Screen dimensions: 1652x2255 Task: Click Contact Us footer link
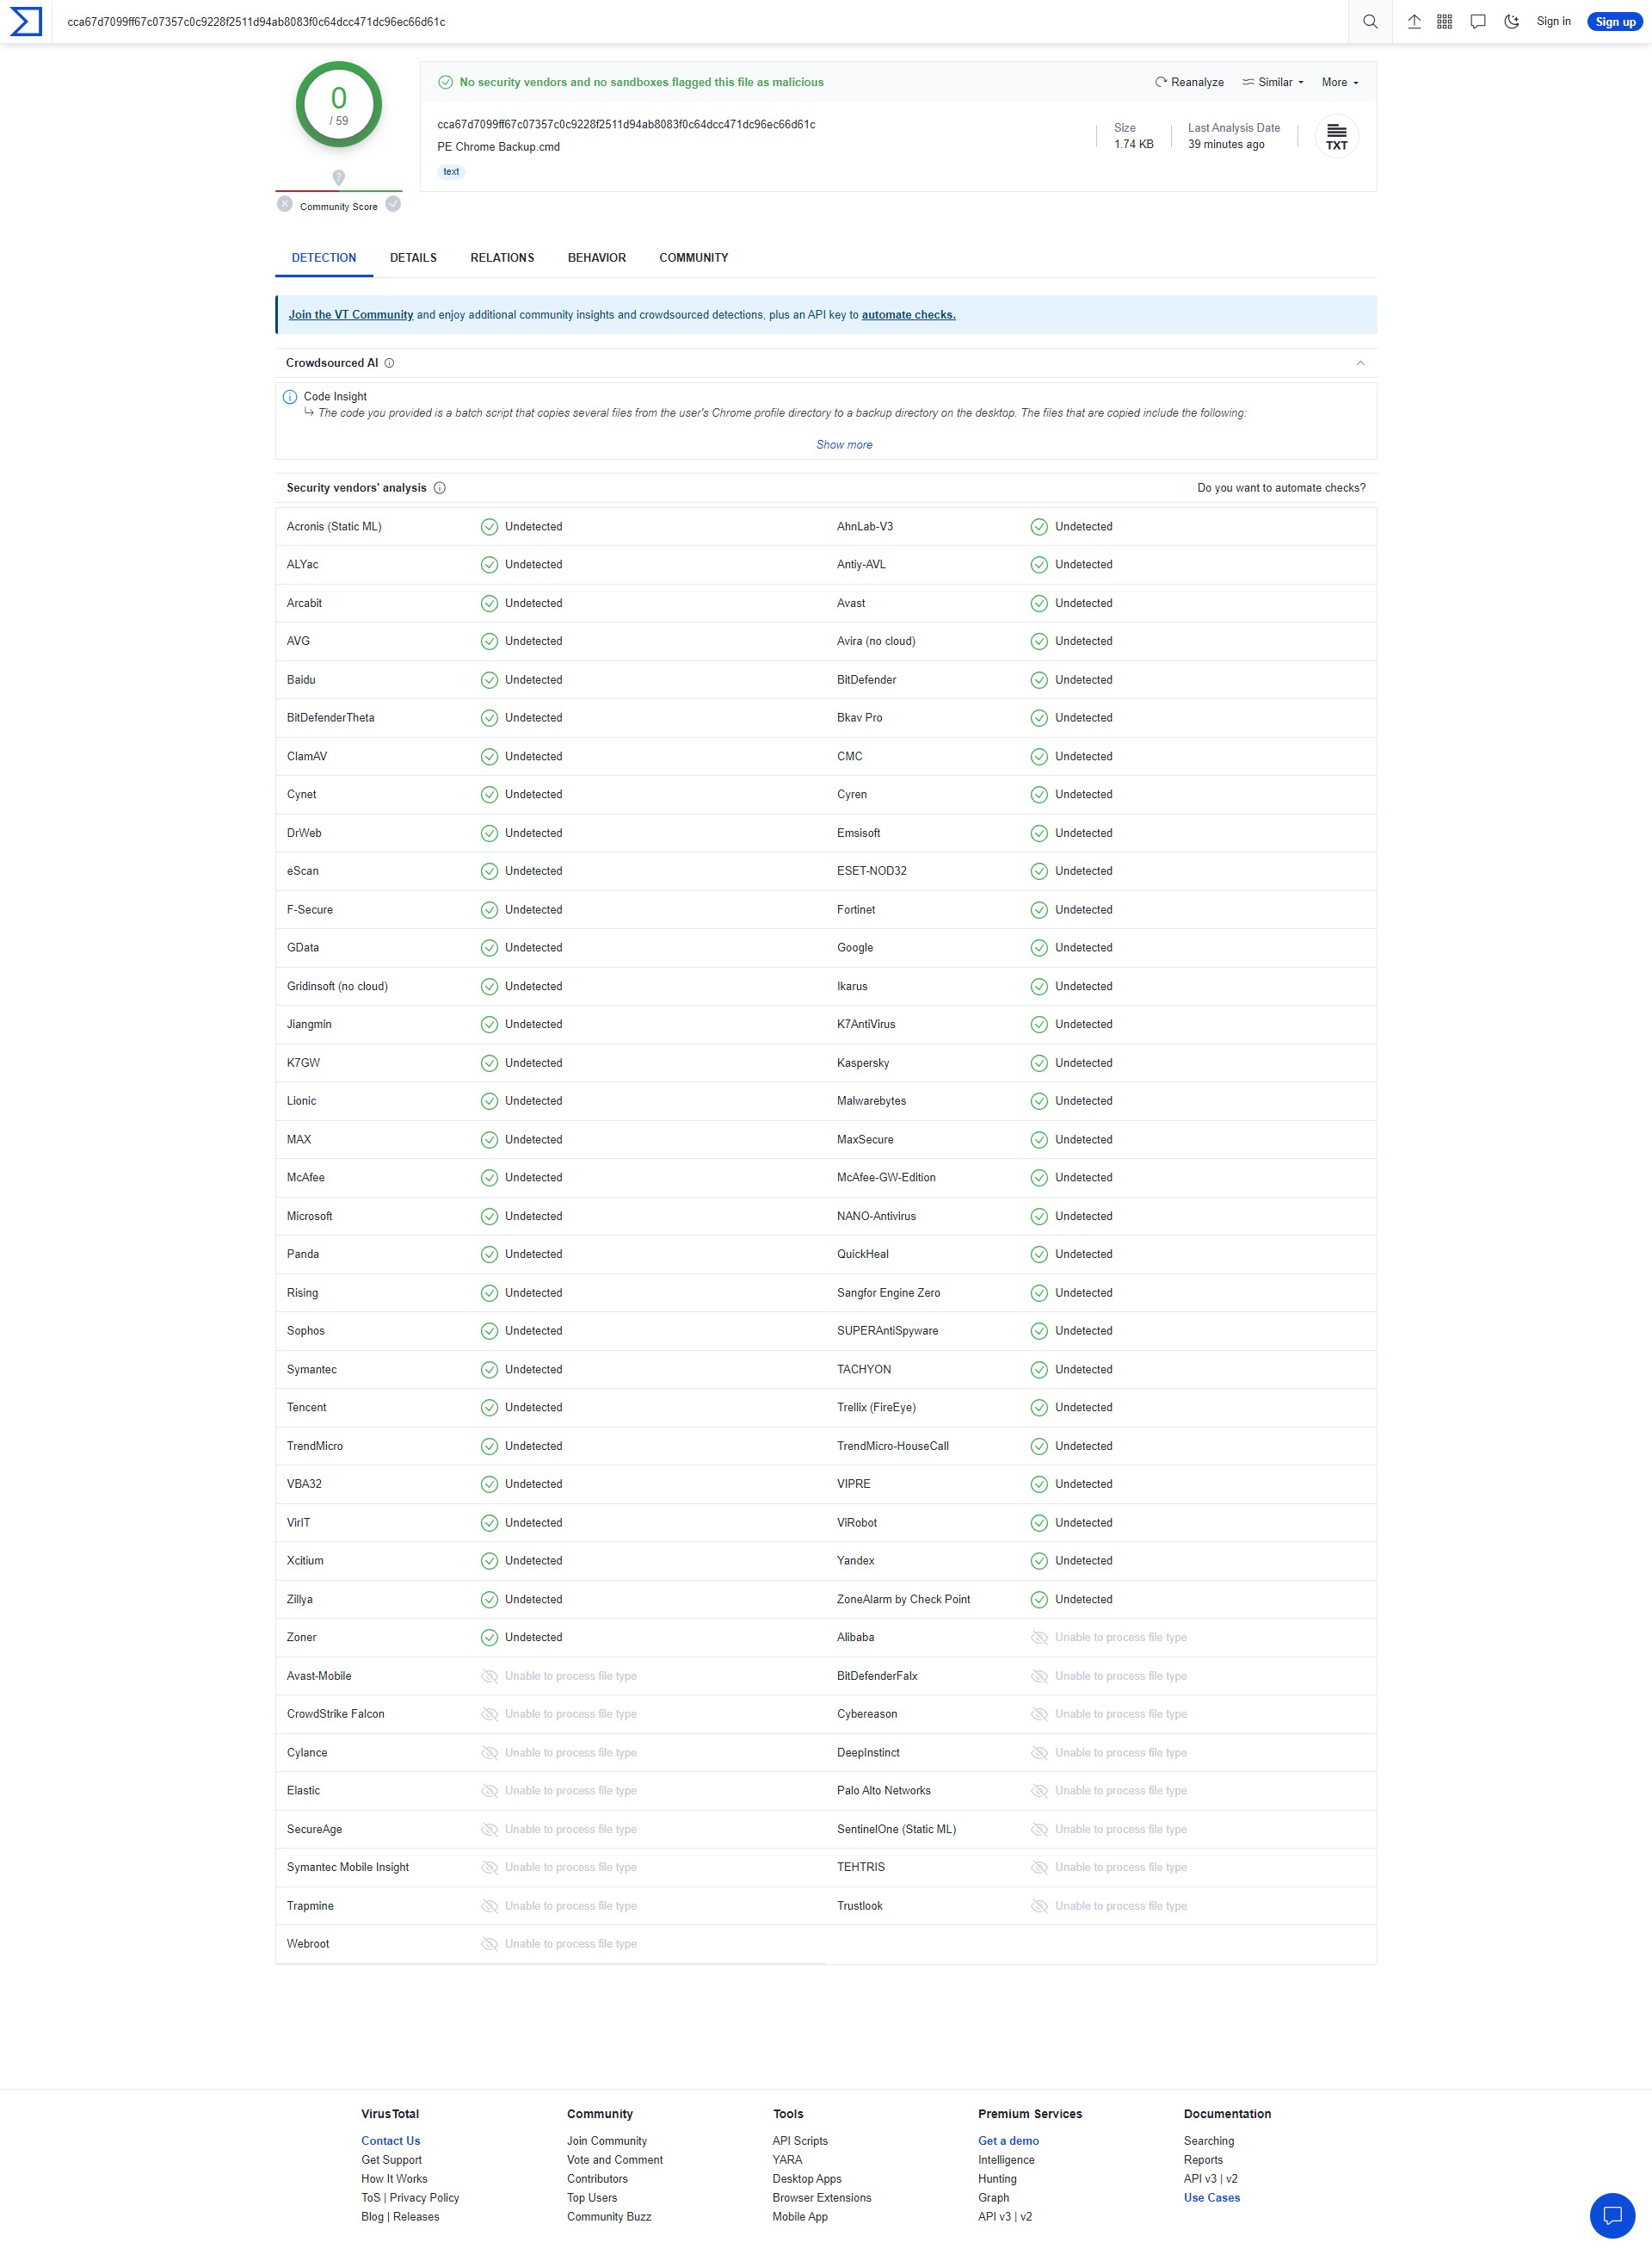click(x=391, y=2141)
